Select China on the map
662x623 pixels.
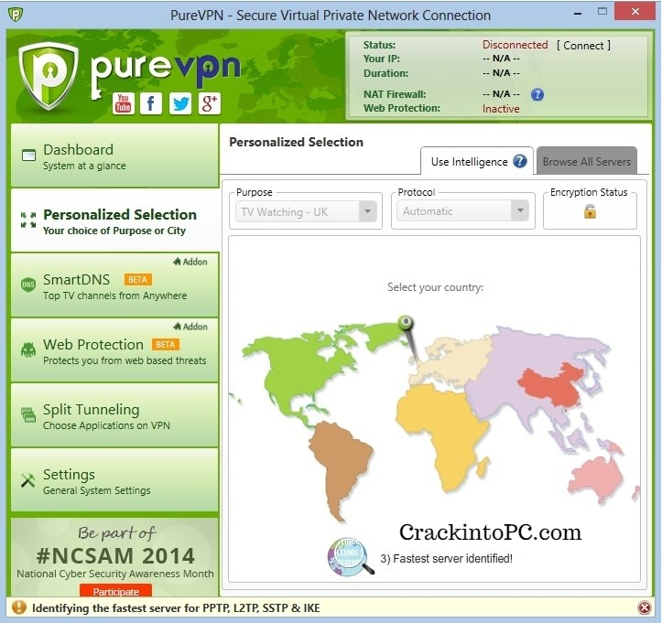551,386
